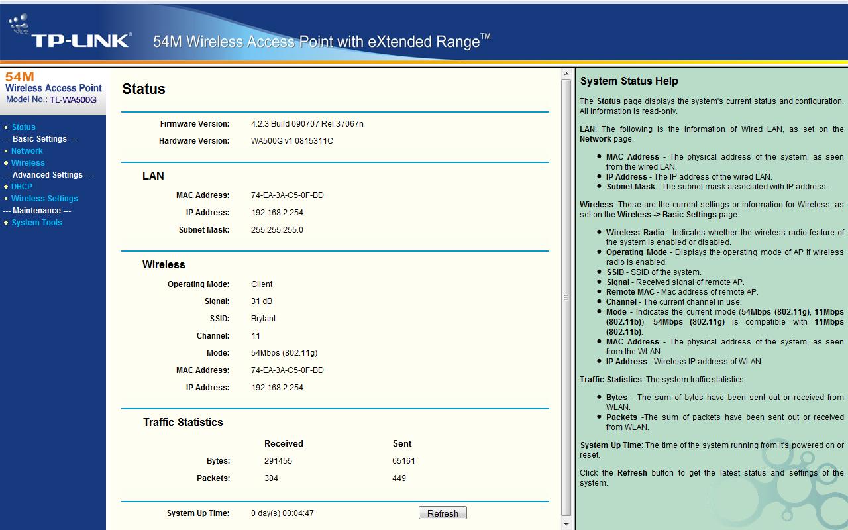
Task: Open the Status page from the sidebar
Action: pos(24,127)
